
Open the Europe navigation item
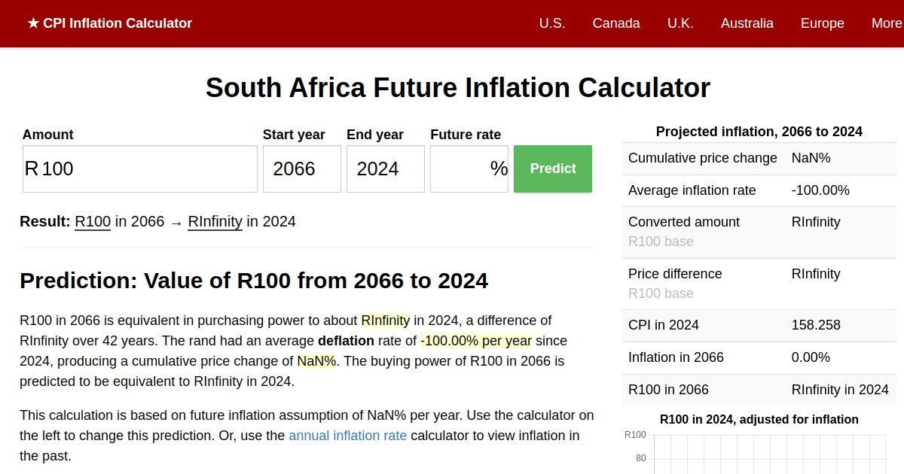pyautogui.click(x=822, y=23)
